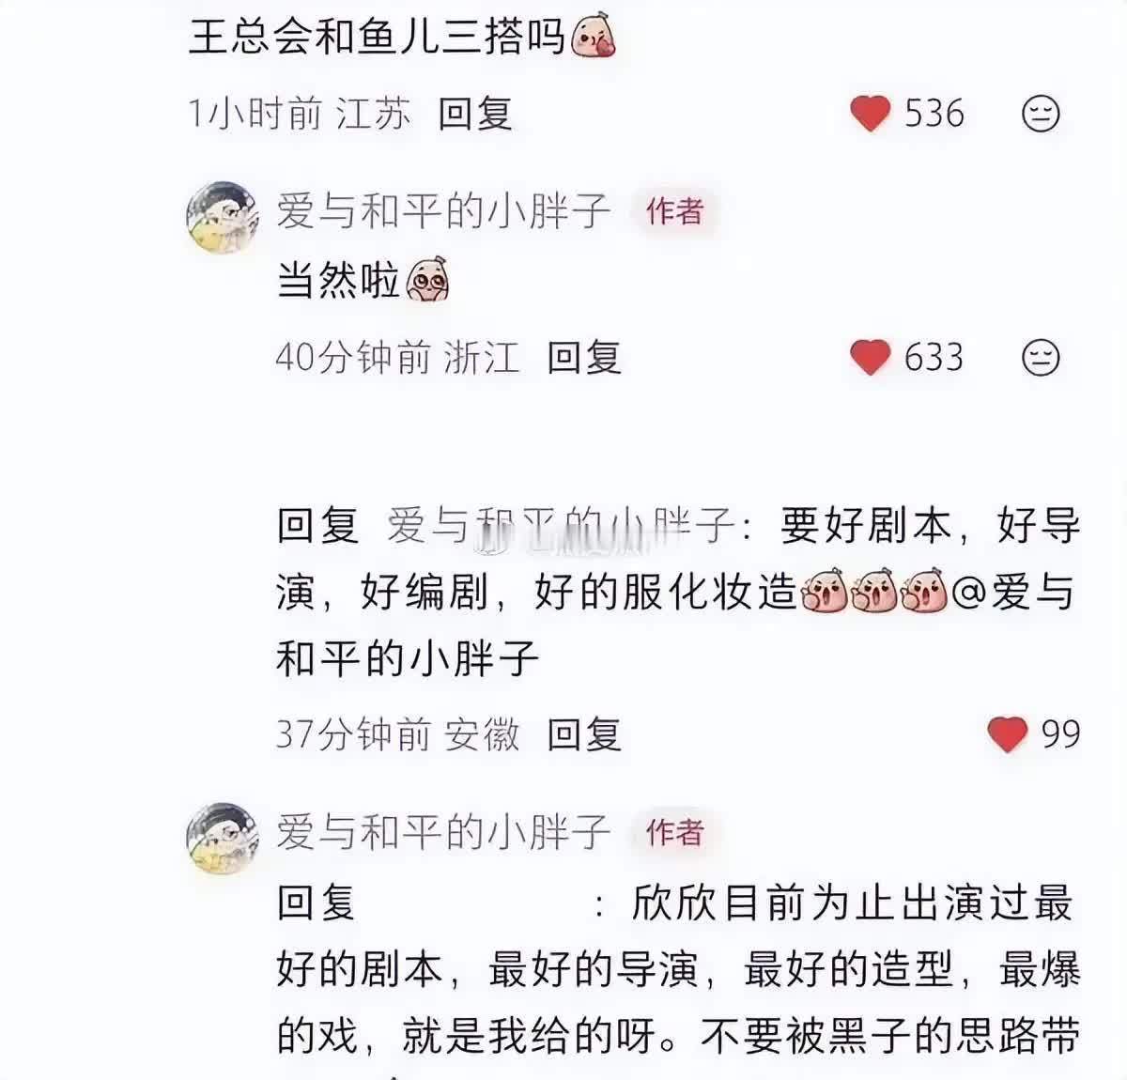The image size is (1127, 1080).
Task: Open second author avatar near 欣欣 reply
Action: pos(223,839)
